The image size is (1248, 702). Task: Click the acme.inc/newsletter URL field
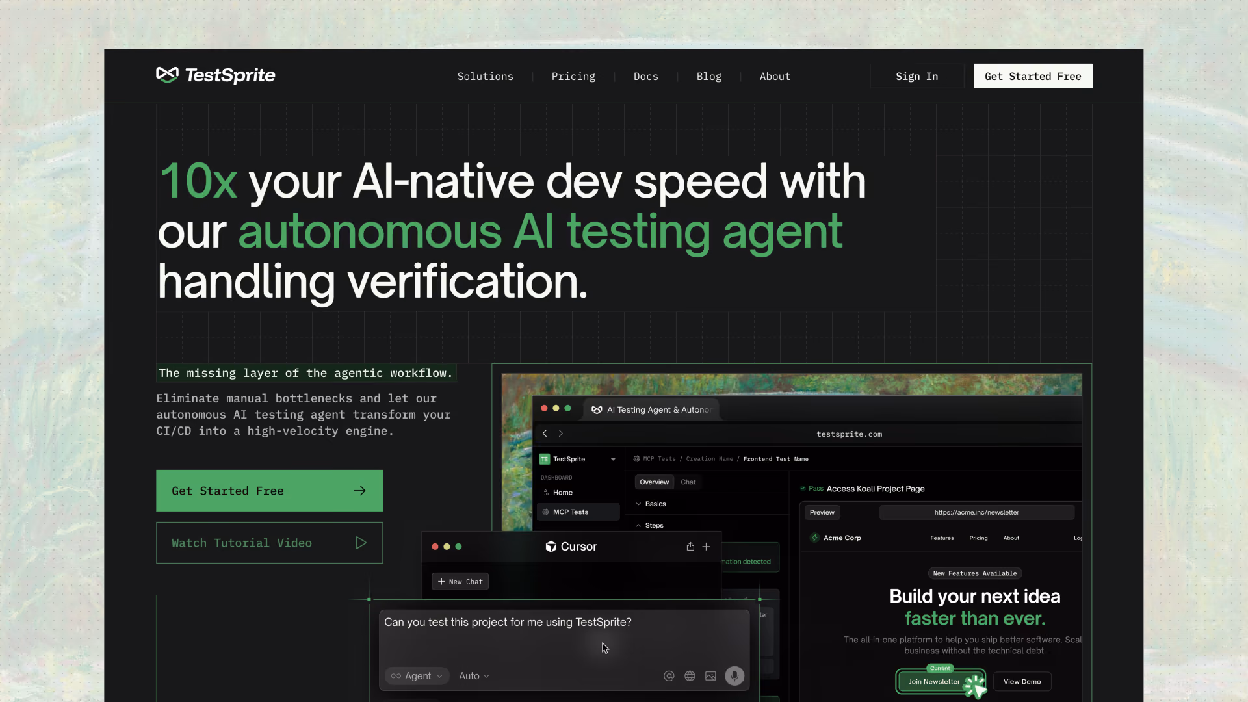tap(976, 512)
